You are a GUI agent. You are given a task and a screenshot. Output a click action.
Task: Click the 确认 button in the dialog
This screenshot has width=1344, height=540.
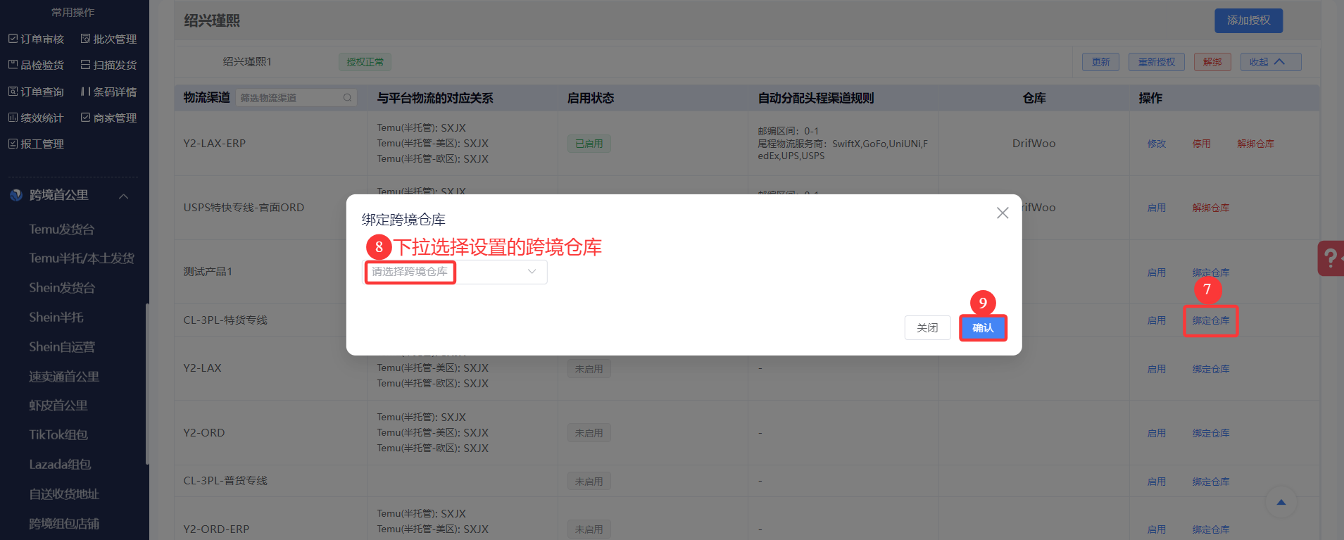coord(983,328)
